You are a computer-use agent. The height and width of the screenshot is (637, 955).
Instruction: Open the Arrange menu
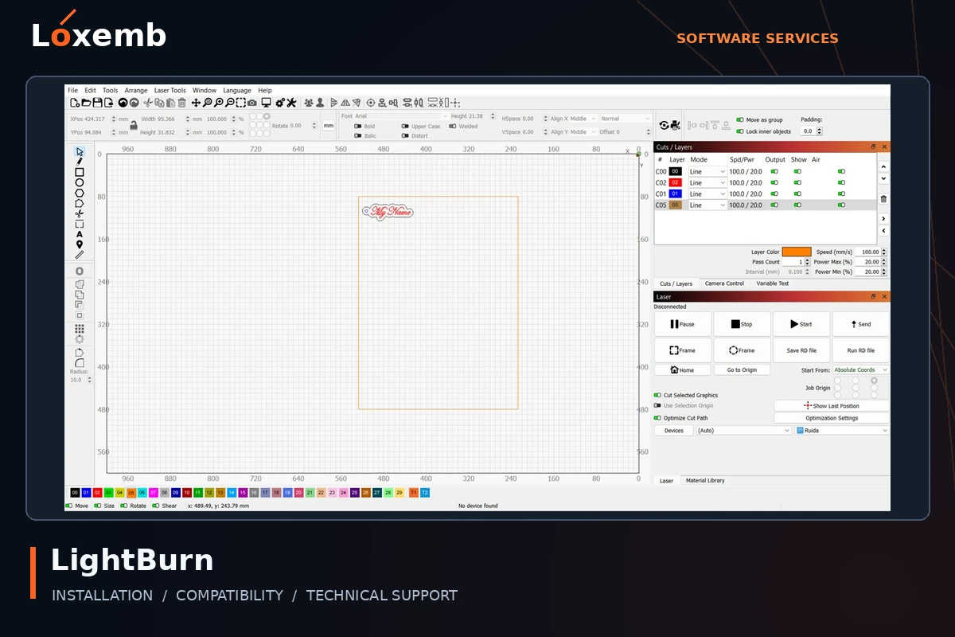136,90
